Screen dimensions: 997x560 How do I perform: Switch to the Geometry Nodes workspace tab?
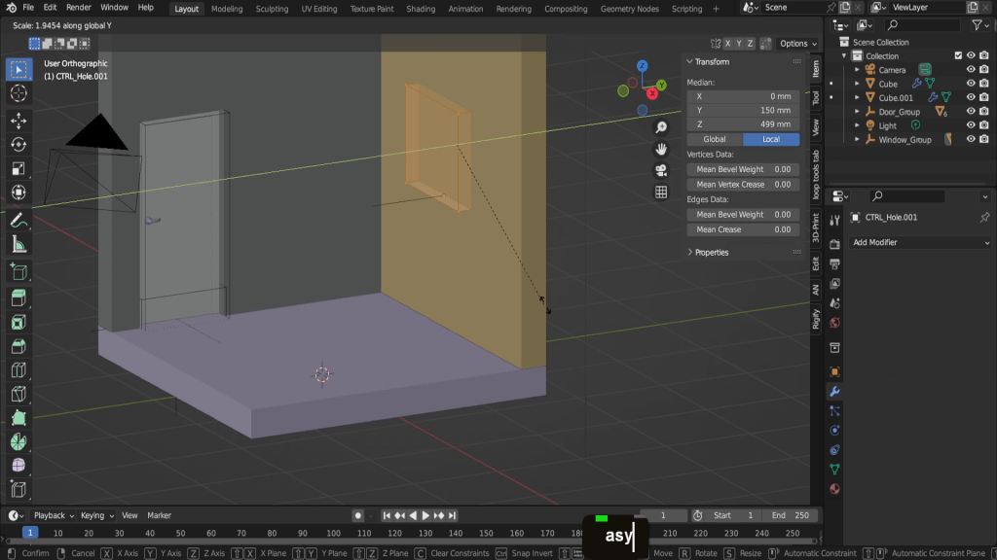click(x=628, y=9)
